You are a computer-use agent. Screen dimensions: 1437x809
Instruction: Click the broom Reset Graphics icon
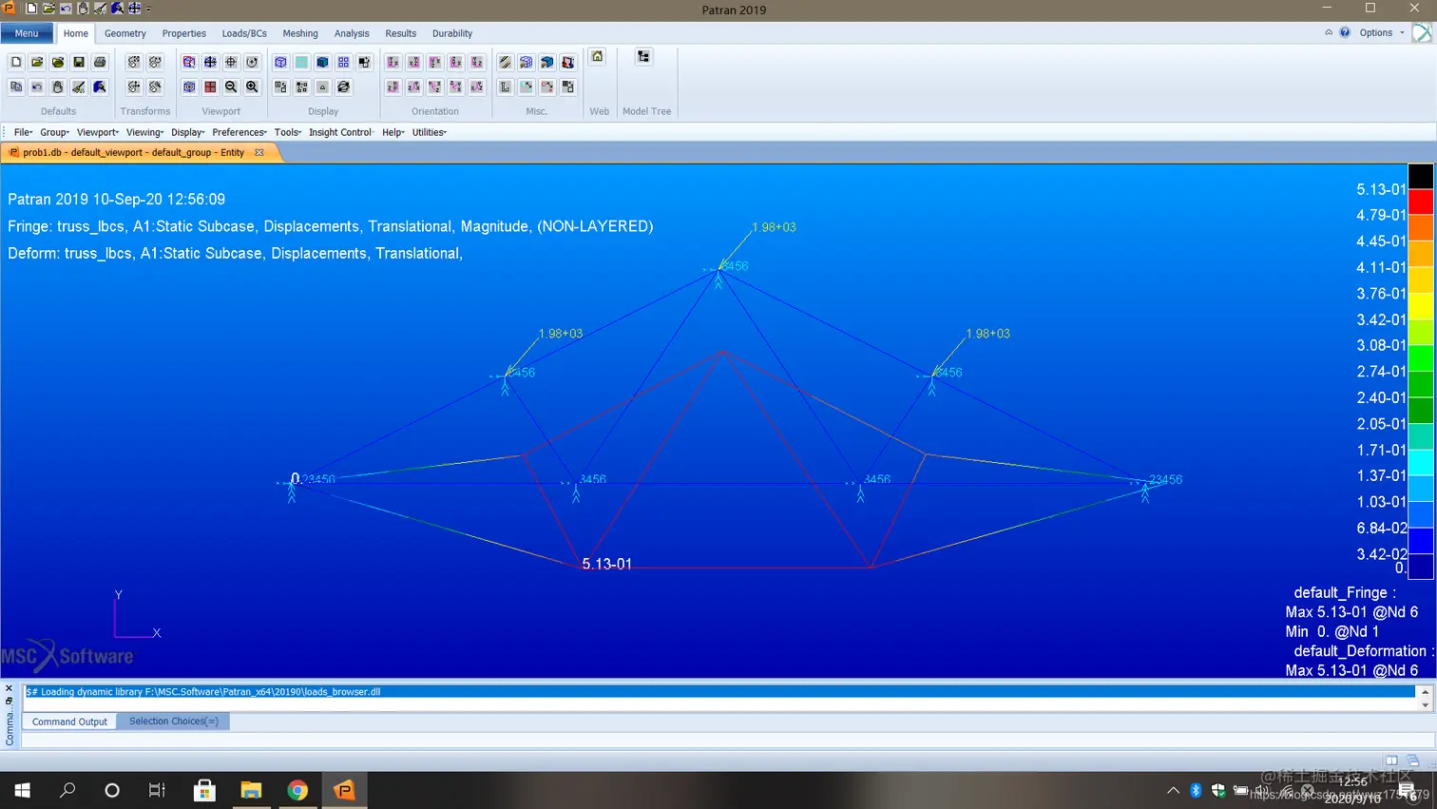coord(79,87)
